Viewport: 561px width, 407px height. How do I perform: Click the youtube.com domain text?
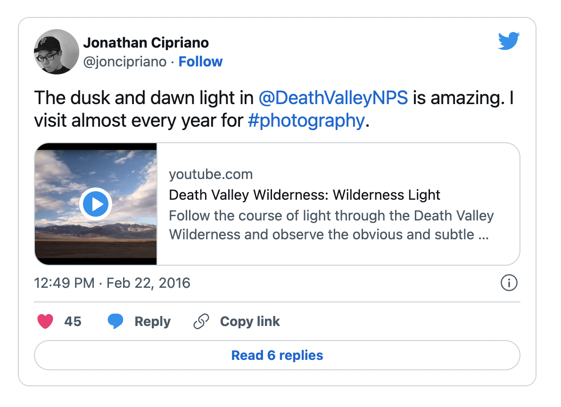click(x=211, y=174)
